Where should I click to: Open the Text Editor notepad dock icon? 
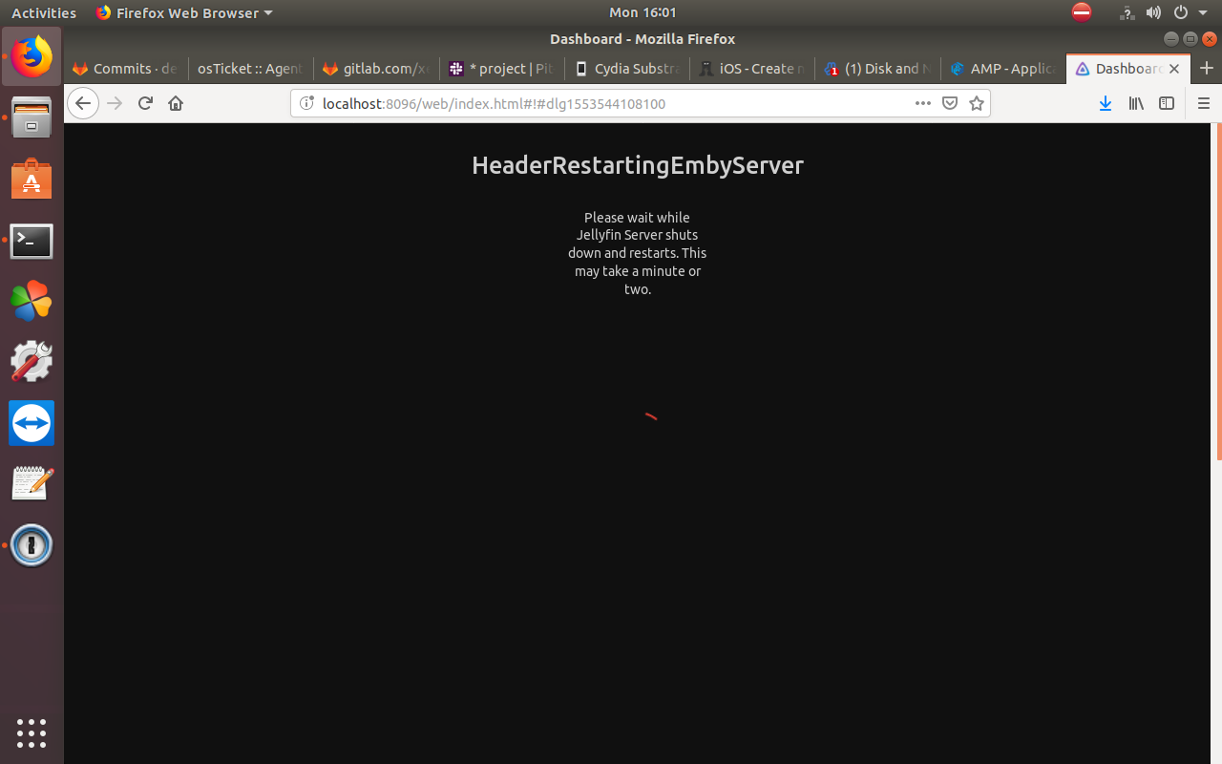32,484
